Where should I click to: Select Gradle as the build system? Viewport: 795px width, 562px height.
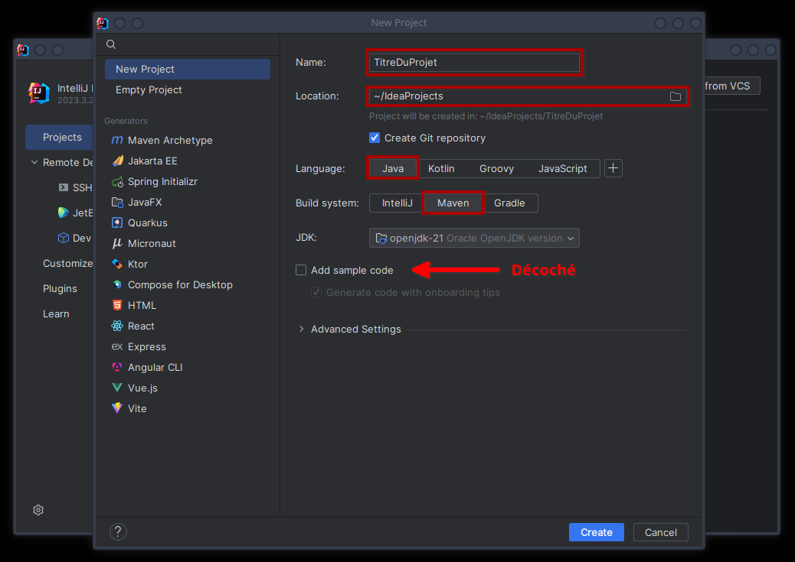click(509, 203)
